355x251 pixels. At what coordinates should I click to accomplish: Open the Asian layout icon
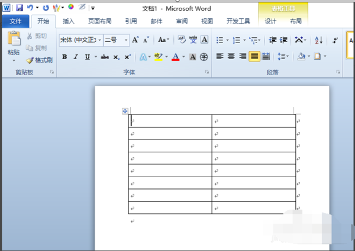[x=299, y=40]
